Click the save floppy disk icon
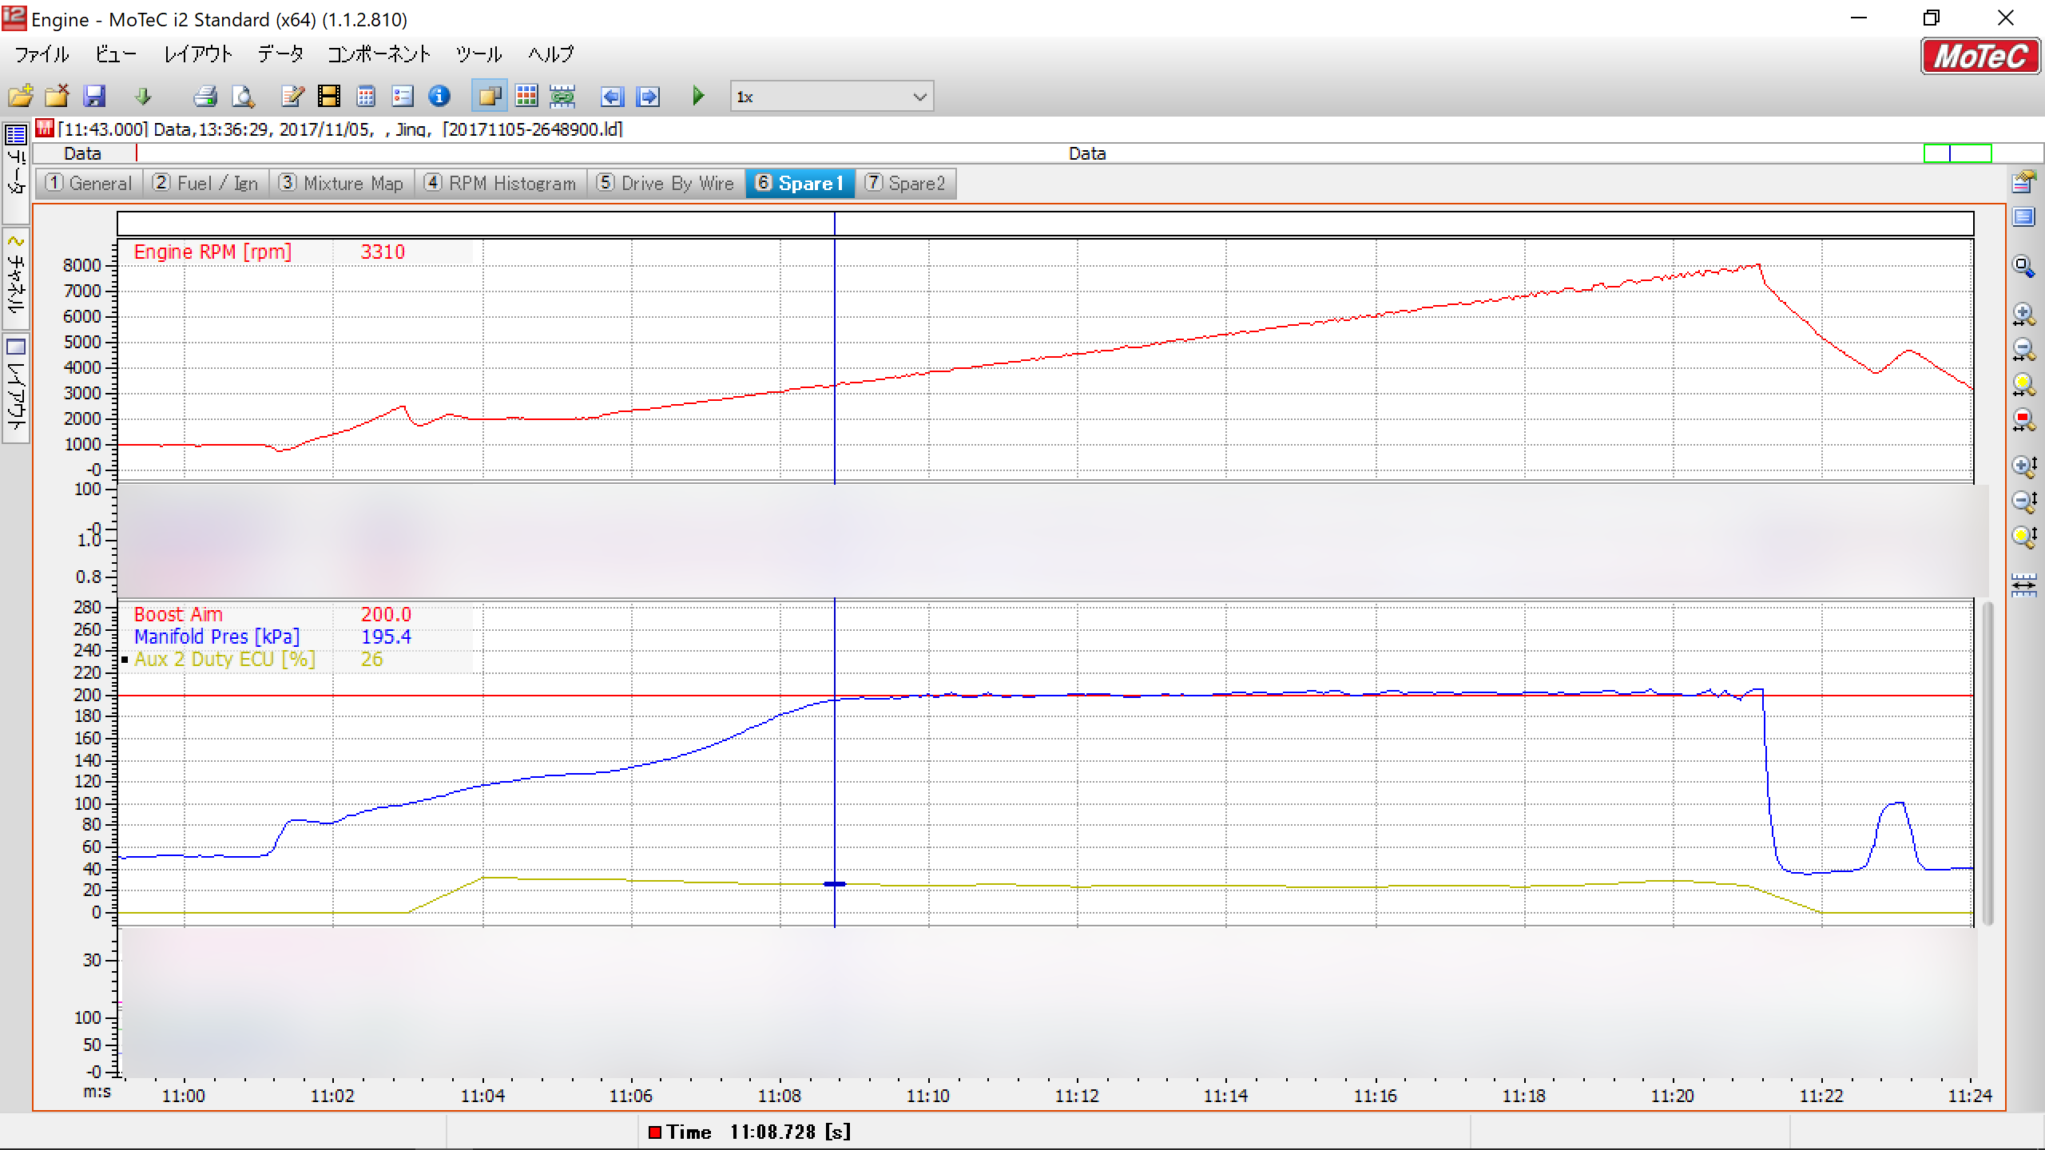Viewport: 2045px width, 1150px height. click(94, 97)
